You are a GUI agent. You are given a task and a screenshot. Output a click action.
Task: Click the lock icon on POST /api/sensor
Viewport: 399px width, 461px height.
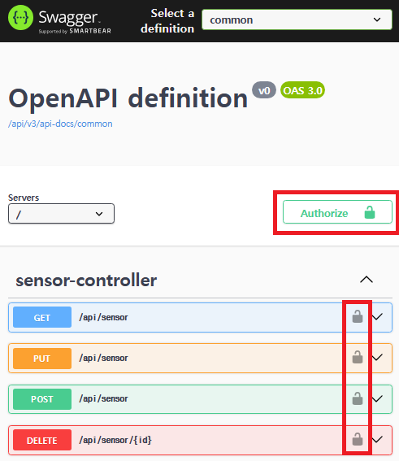tap(358, 398)
